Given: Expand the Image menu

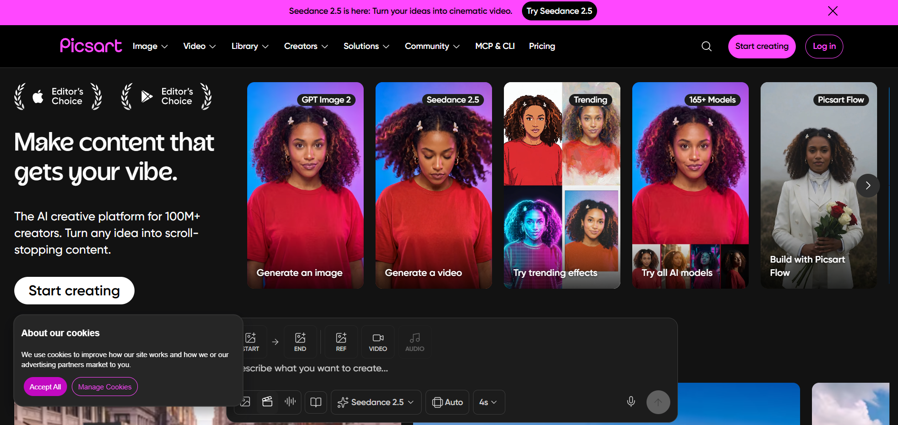Looking at the screenshot, I should [150, 46].
